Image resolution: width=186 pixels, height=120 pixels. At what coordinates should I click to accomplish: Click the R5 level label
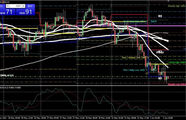tap(160, 16)
